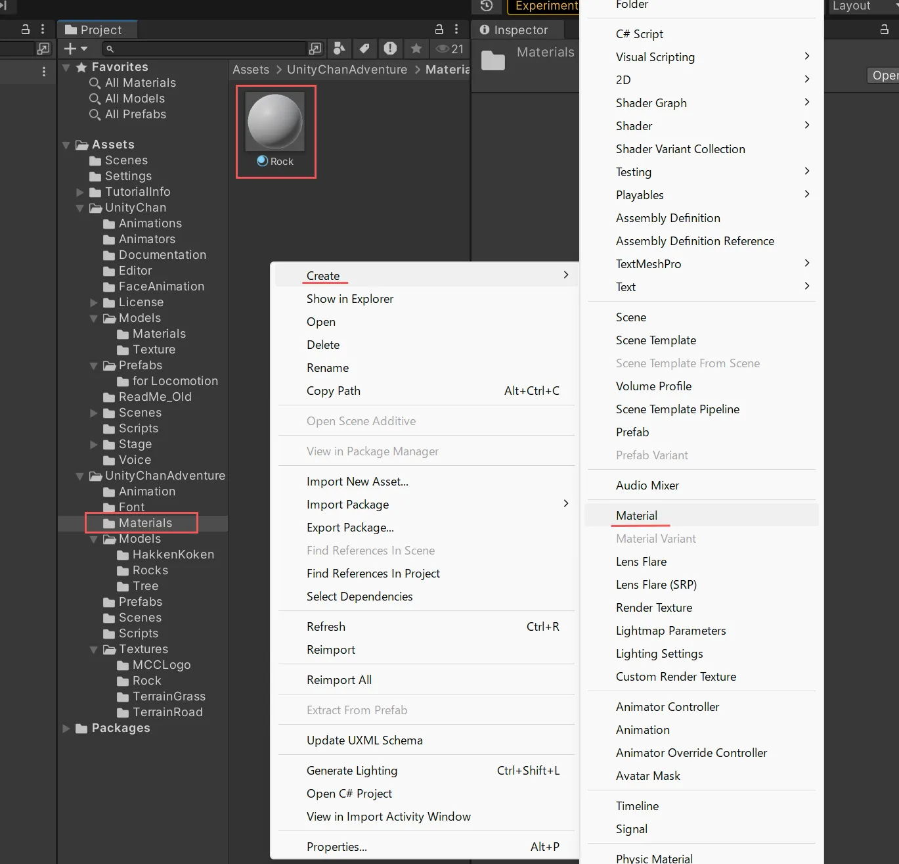Collapse the Favorites section arrow
Image resolution: width=899 pixels, height=864 pixels.
66,67
